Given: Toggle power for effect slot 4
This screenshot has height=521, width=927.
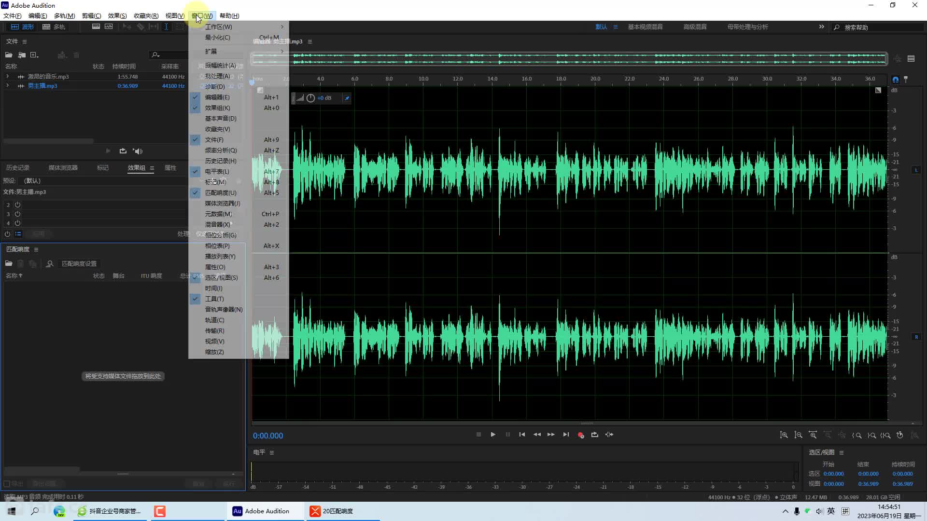Looking at the screenshot, I should (x=17, y=223).
